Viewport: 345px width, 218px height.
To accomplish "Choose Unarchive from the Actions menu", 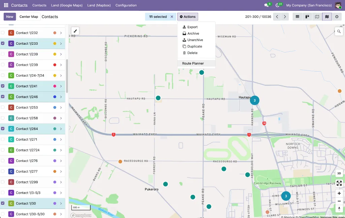I will pos(196,40).
